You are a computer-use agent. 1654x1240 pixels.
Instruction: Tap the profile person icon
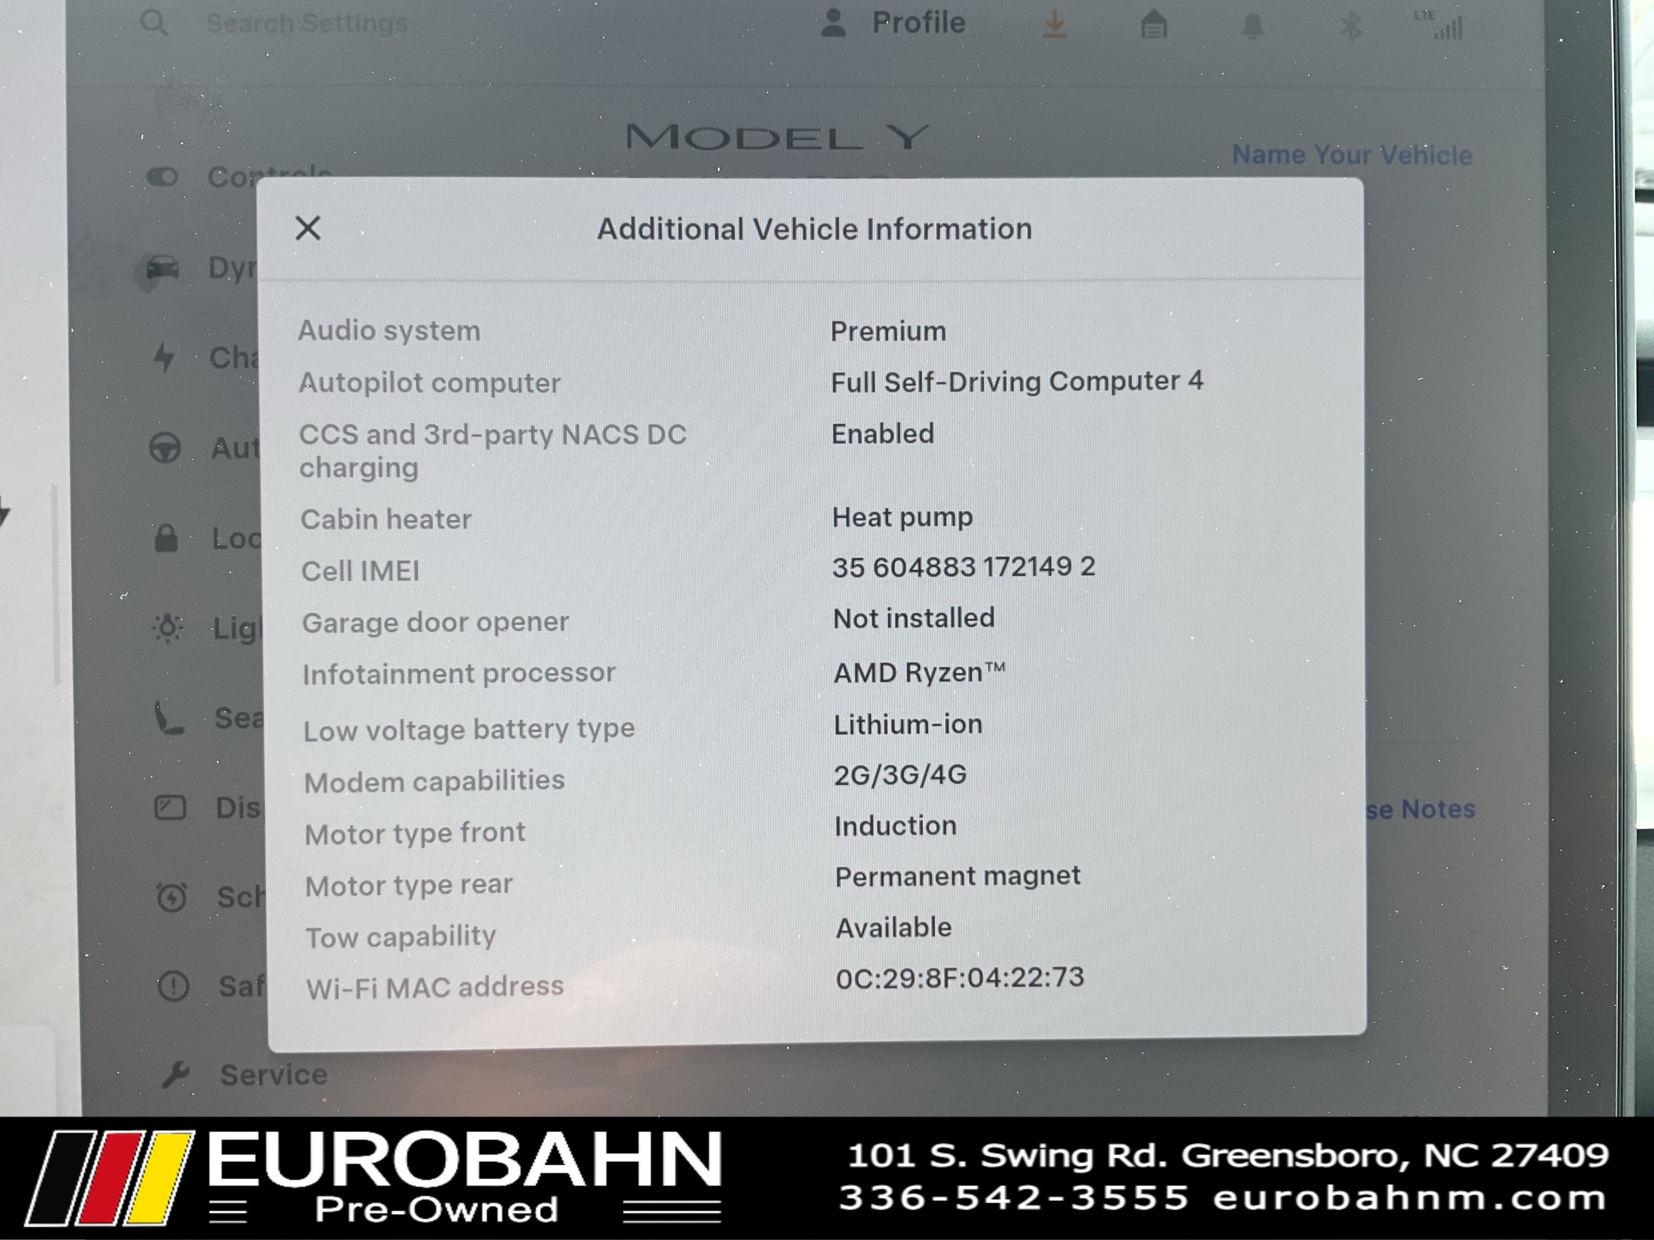pos(833,23)
